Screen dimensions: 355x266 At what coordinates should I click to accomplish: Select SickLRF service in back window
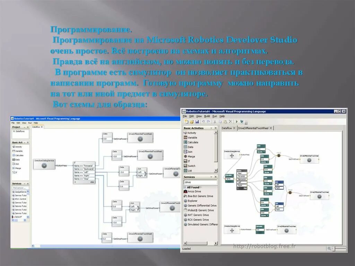(17, 217)
